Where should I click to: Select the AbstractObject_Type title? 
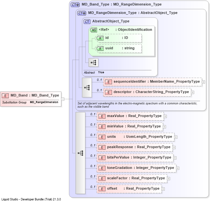(111, 21)
